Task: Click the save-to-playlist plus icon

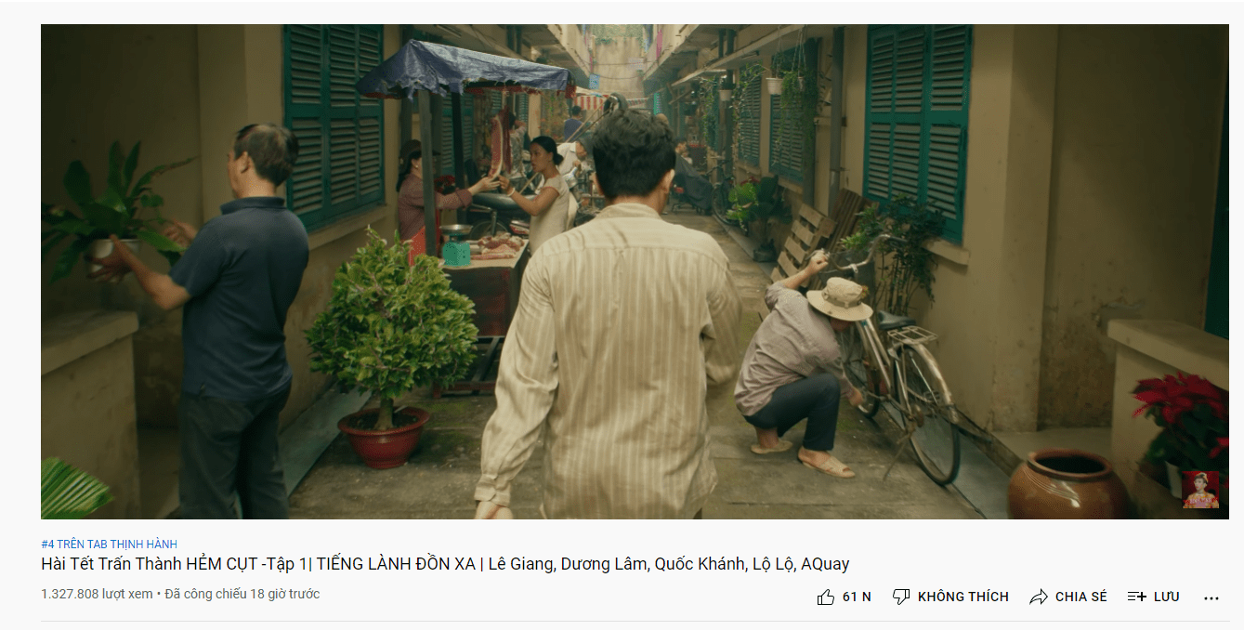Action: click(1137, 597)
